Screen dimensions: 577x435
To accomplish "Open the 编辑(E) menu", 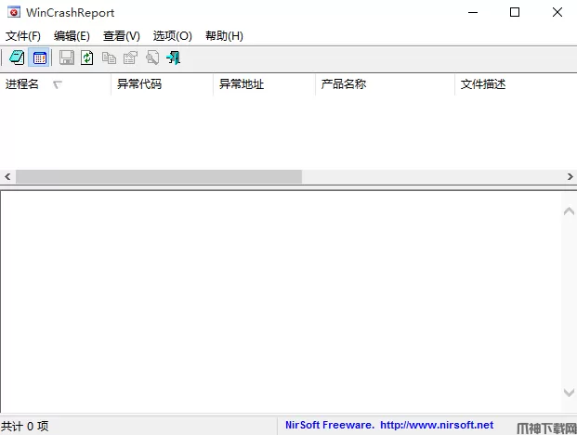I will click(x=72, y=36).
